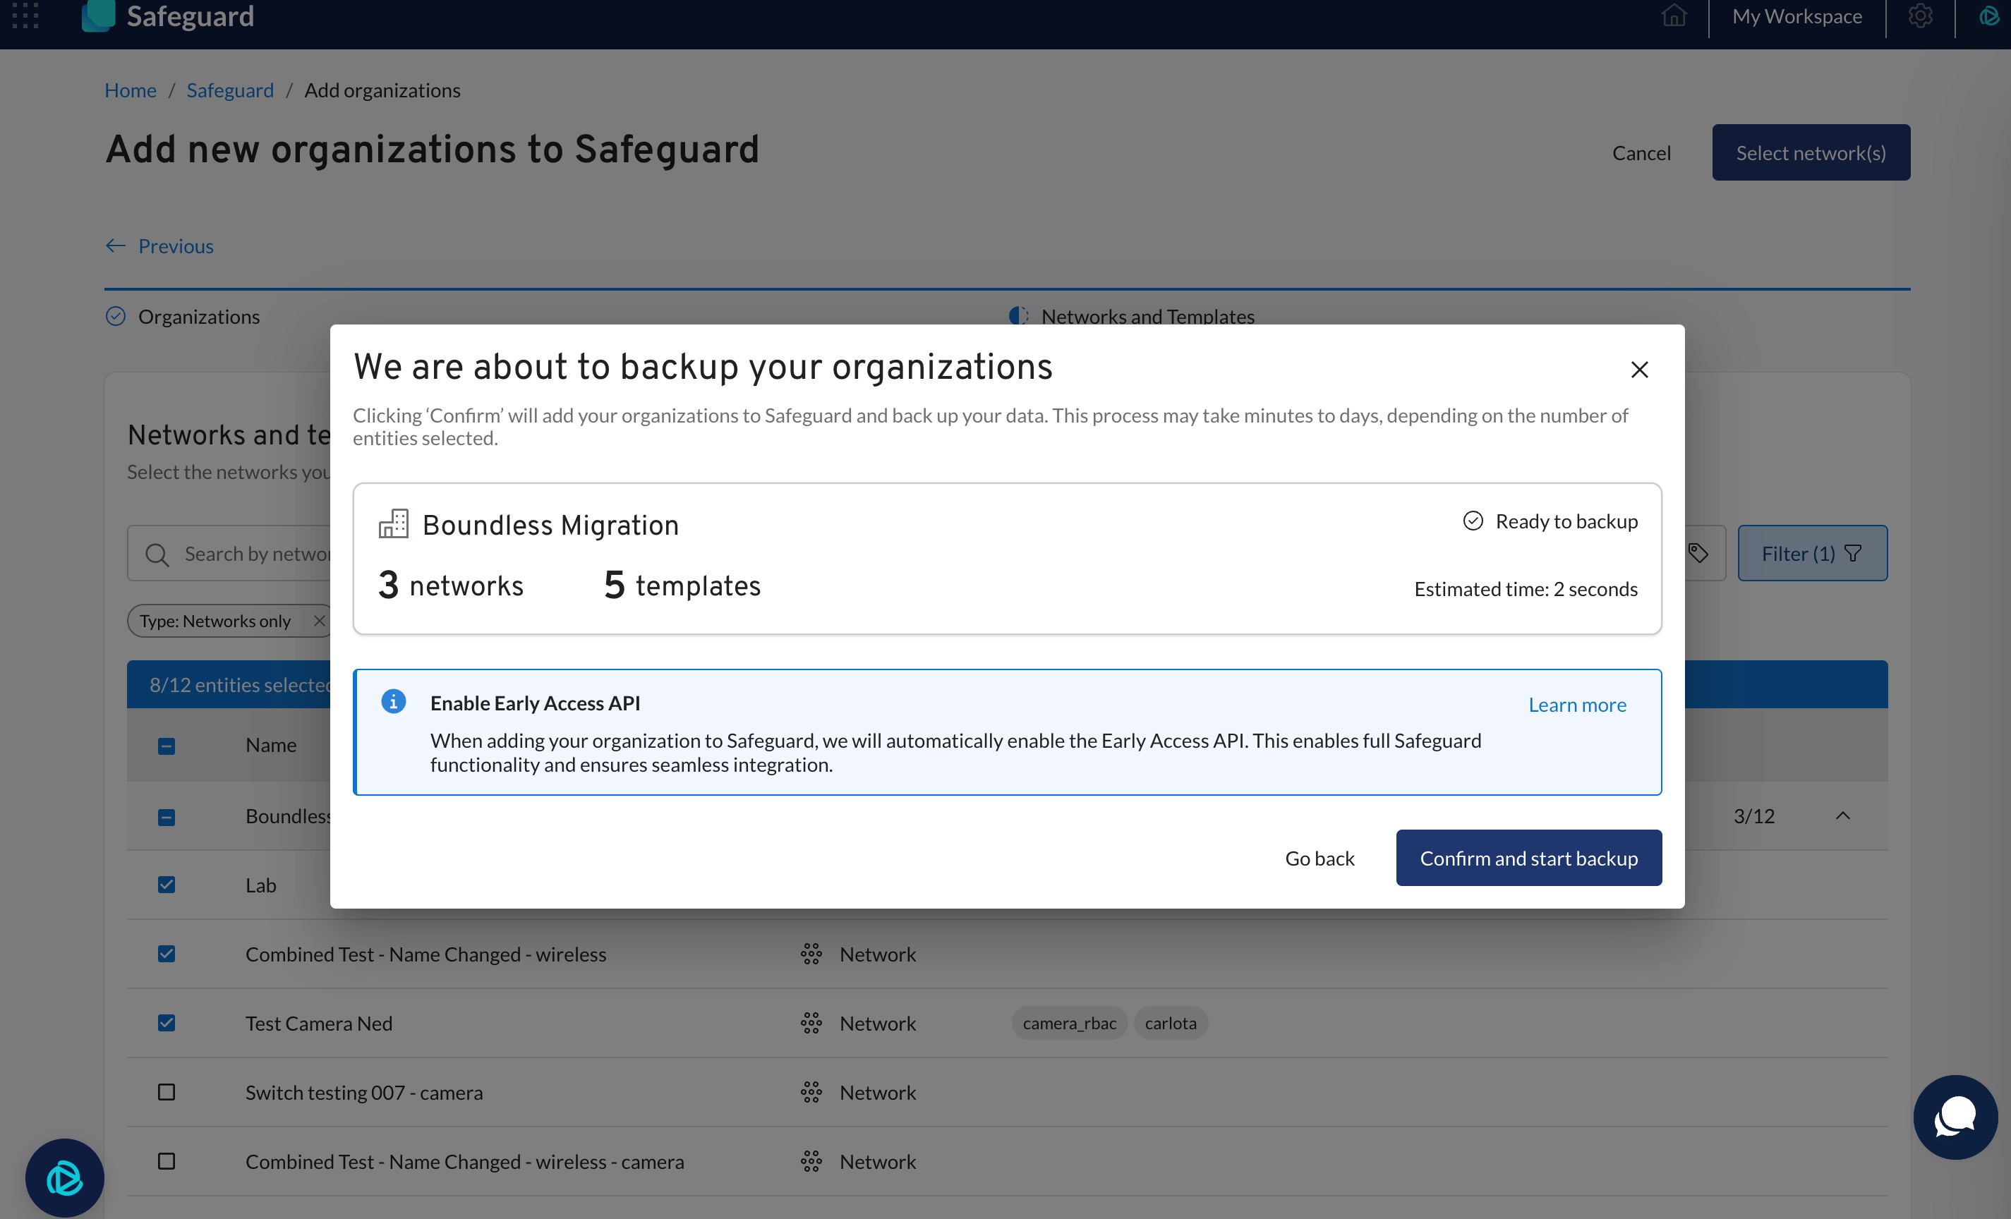Uncheck the Lab network checkbox

[x=167, y=885]
